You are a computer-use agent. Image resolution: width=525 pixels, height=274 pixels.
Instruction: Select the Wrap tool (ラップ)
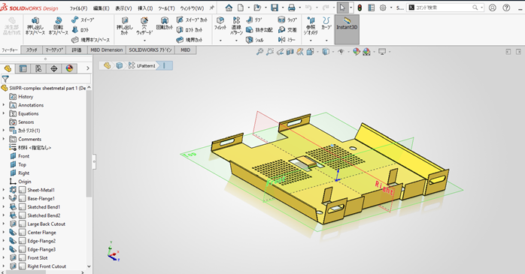click(287, 20)
